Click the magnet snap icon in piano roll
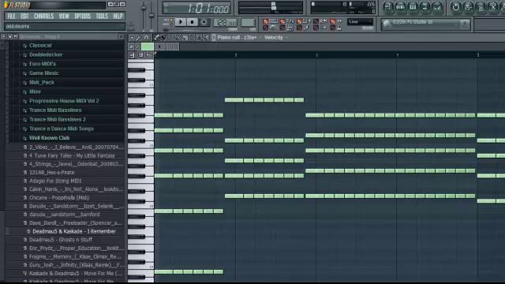Screen dimensions: 505x284 pos(146,38)
